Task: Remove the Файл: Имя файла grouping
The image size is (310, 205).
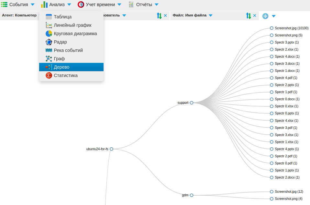Action: (x=255, y=15)
